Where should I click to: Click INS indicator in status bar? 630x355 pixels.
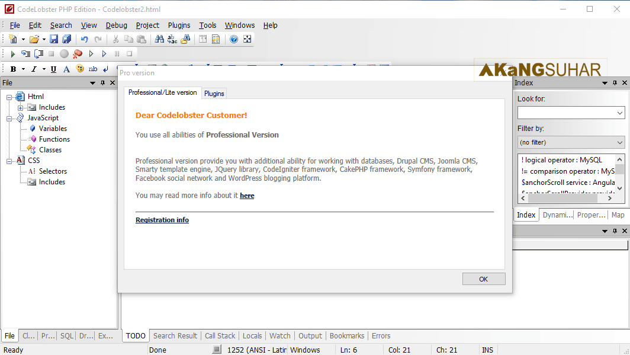[x=487, y=350]
